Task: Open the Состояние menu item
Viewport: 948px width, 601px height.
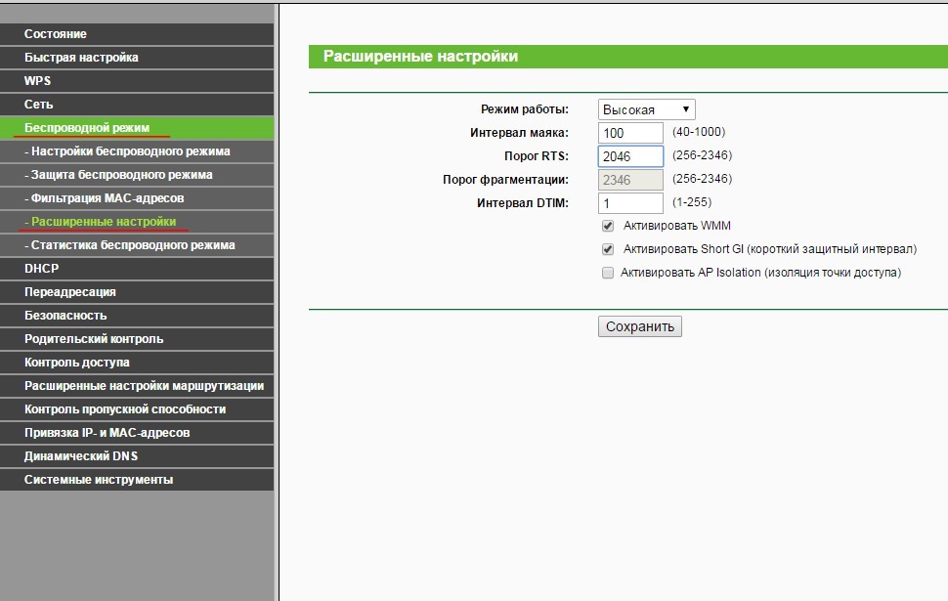Action: 137,34
